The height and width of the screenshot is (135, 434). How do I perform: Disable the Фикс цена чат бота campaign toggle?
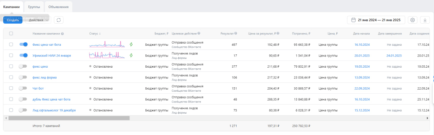coord(23,44)
